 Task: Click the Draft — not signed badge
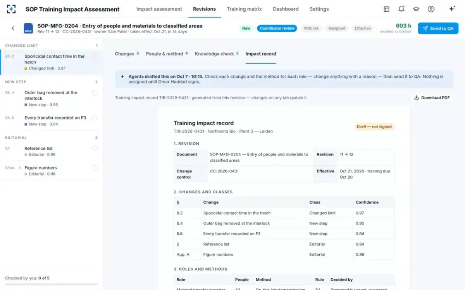[374, 126]
